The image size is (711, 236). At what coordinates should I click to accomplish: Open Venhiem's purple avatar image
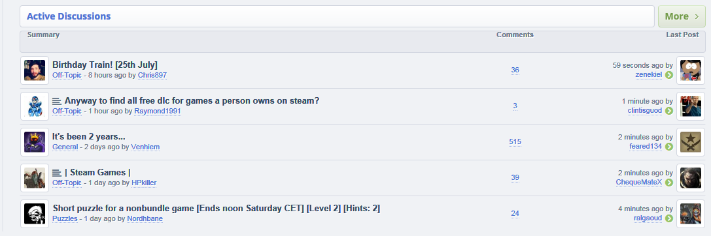35,142
